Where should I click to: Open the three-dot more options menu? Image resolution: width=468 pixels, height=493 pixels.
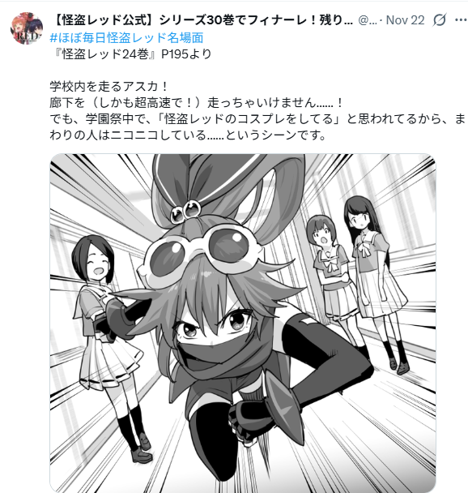(x=461, y=20)
